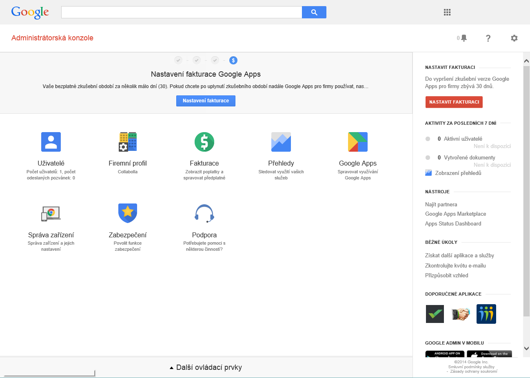
Task: Click the Google logo
Action: [x=30, y=12]
